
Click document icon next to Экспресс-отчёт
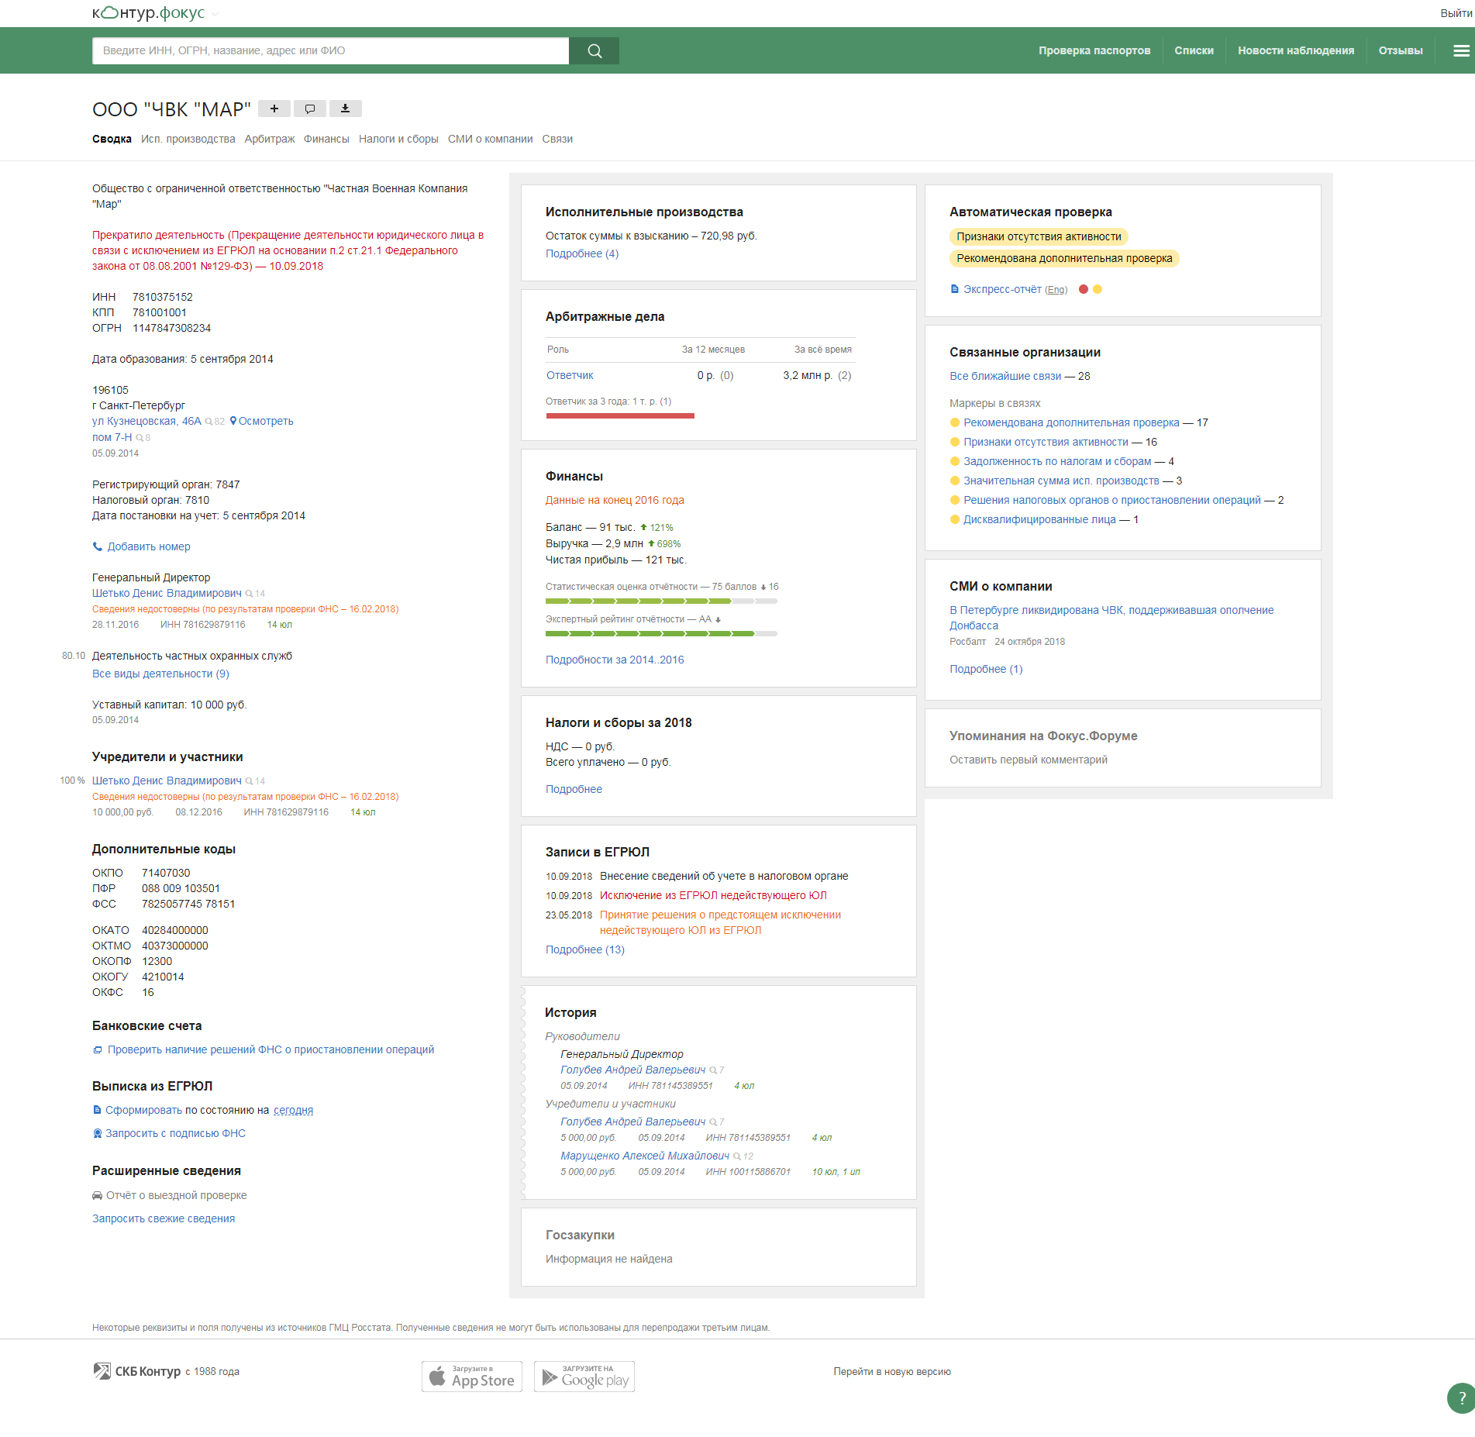pyautogui.click(x=954, y=289)
